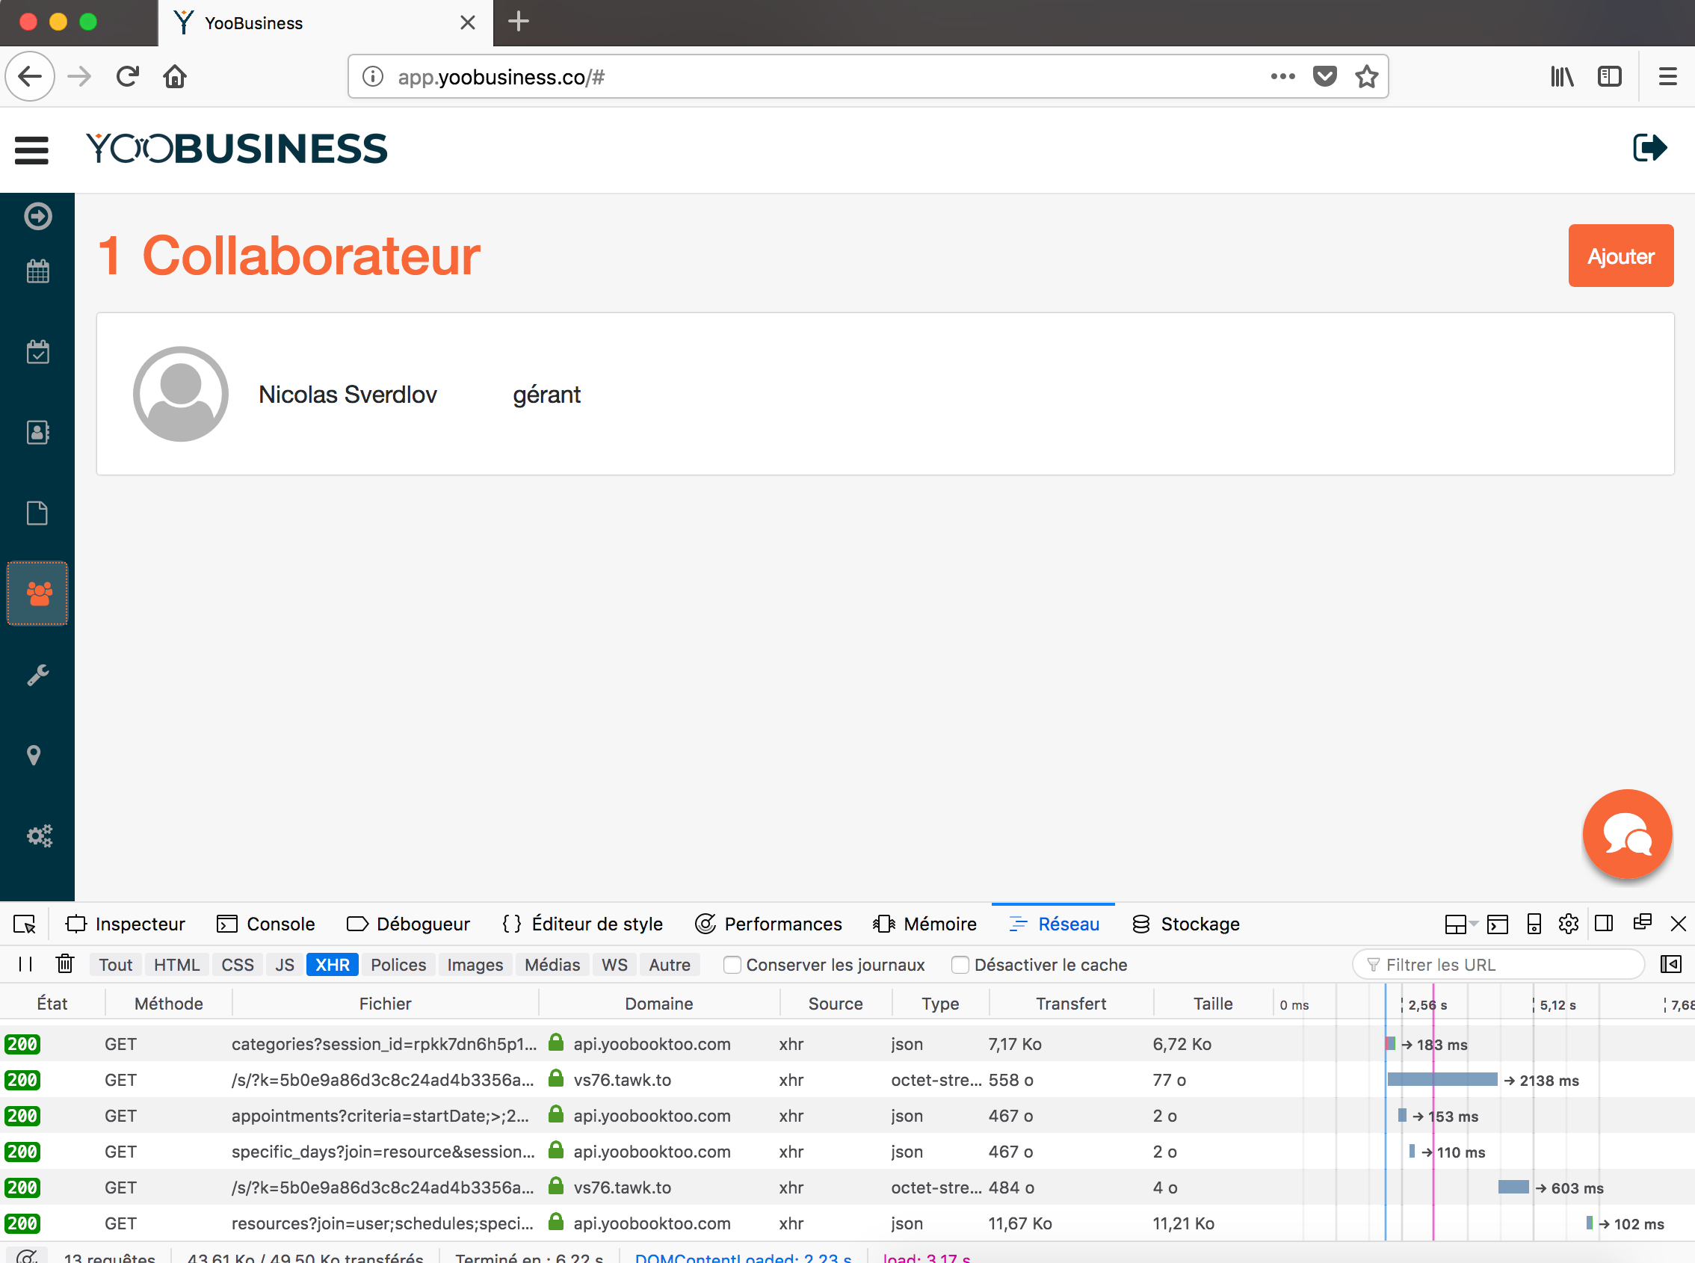Screen dimensions: 1695x1263
Task: Click the Ajouter button
Action: (x=1621, y=256)
